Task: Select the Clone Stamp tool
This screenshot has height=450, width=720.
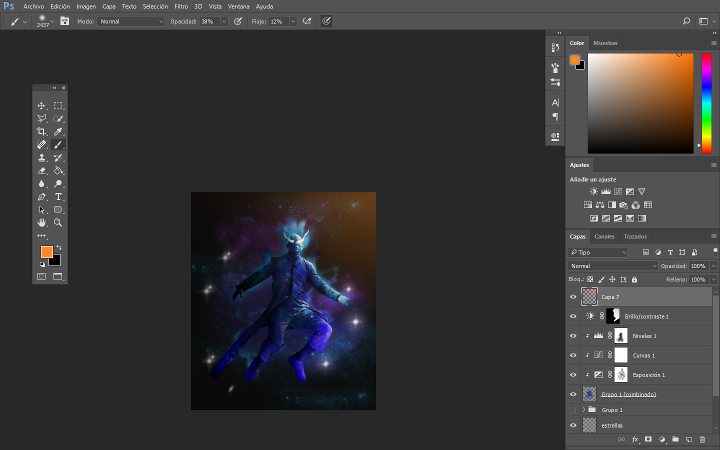Action: [41, 157]
